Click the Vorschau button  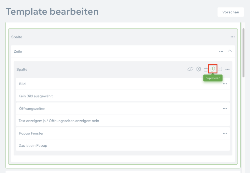[230, 12]
